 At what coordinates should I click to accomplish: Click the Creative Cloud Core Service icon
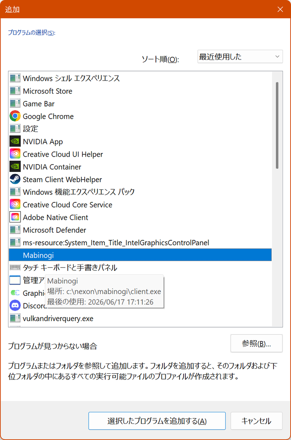pos(15,204)
